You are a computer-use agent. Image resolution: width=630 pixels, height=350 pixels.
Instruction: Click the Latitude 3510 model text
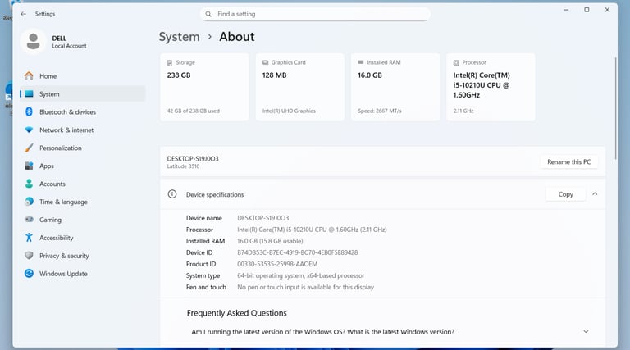pyautogui.click(x=183, y=166)
